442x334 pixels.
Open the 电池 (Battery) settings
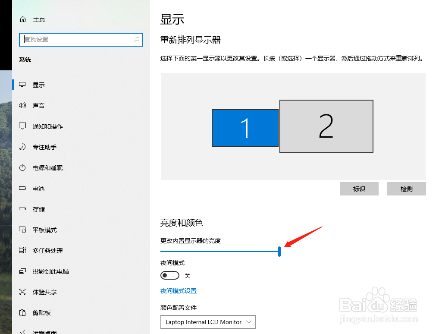click(x=39, y=188)
